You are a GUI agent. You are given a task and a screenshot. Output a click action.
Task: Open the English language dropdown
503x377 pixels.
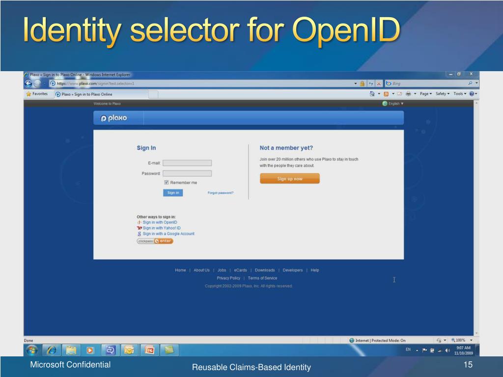click(x=393, y=104)
